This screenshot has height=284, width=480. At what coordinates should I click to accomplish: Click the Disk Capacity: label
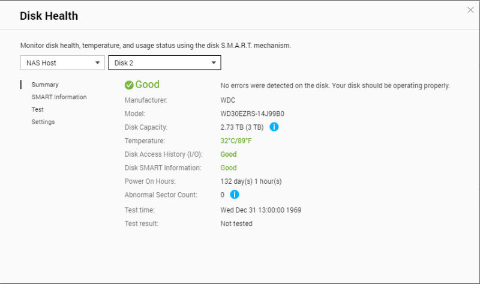pos(146,127)
